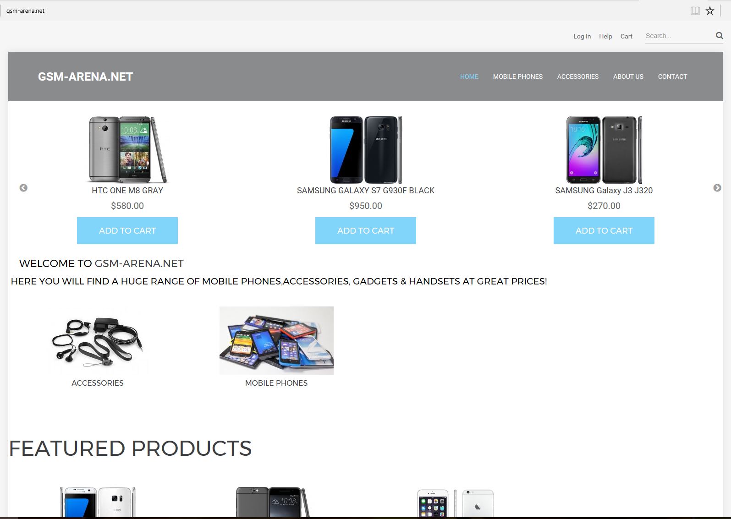Show next carousel products arrow
731x519 pixels.
pos(717,188)
